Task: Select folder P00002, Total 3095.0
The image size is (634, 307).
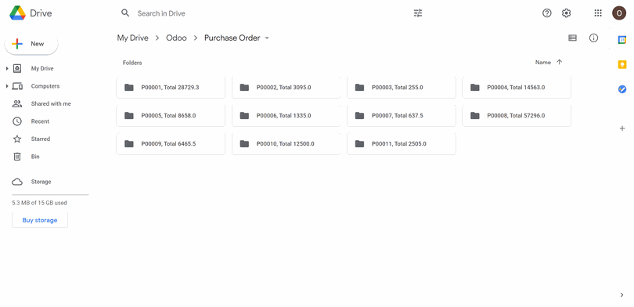Action: pos(286,88)
